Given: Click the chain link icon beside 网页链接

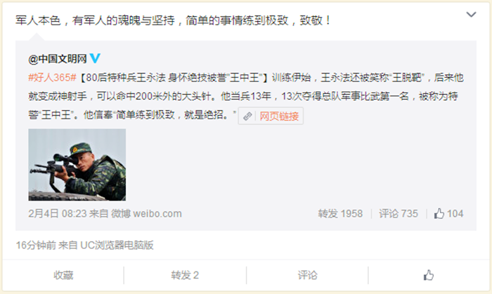Looking at the screenshot, I should point(247,116).
